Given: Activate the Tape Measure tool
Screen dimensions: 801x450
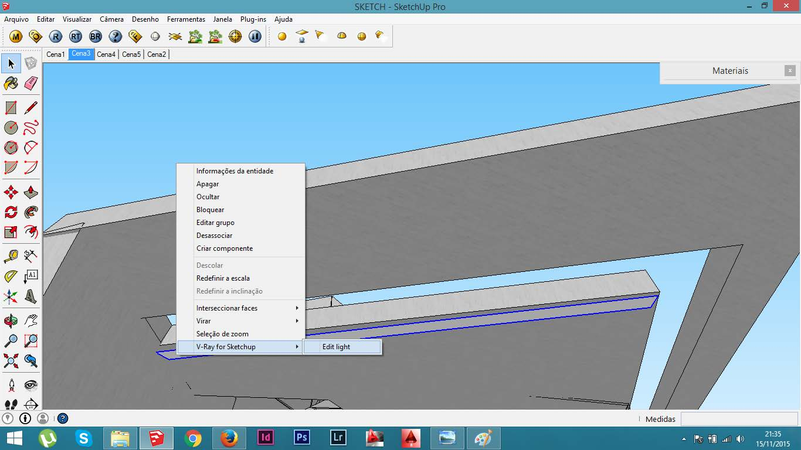Looking at the screenshot, I should 11,256.
